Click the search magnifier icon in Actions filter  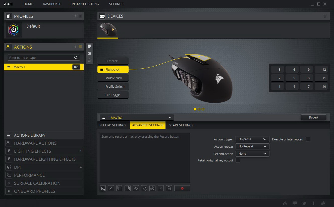coord(76,58)
